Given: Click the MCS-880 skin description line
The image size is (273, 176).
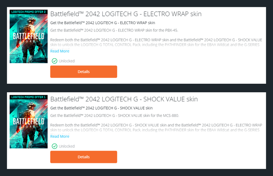Looking at the screenshot, I should coord(115,116).
